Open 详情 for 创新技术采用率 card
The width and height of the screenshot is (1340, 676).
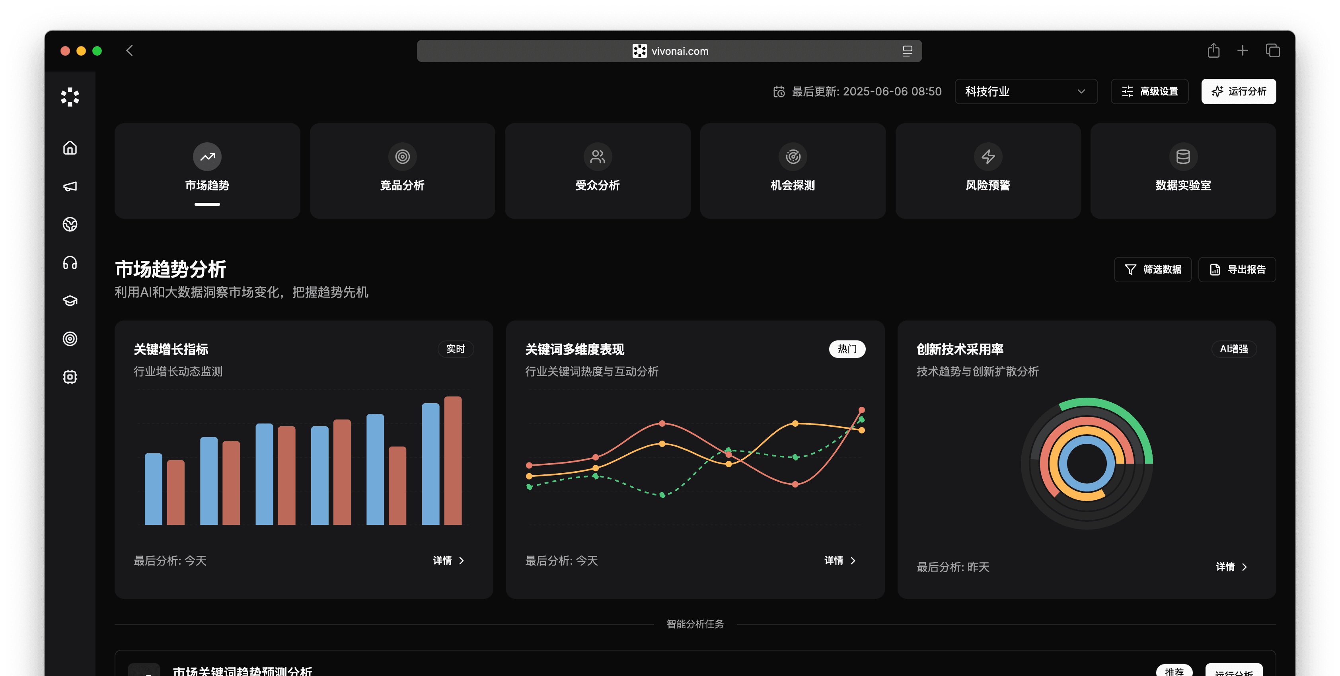(x=1231, y=567)
